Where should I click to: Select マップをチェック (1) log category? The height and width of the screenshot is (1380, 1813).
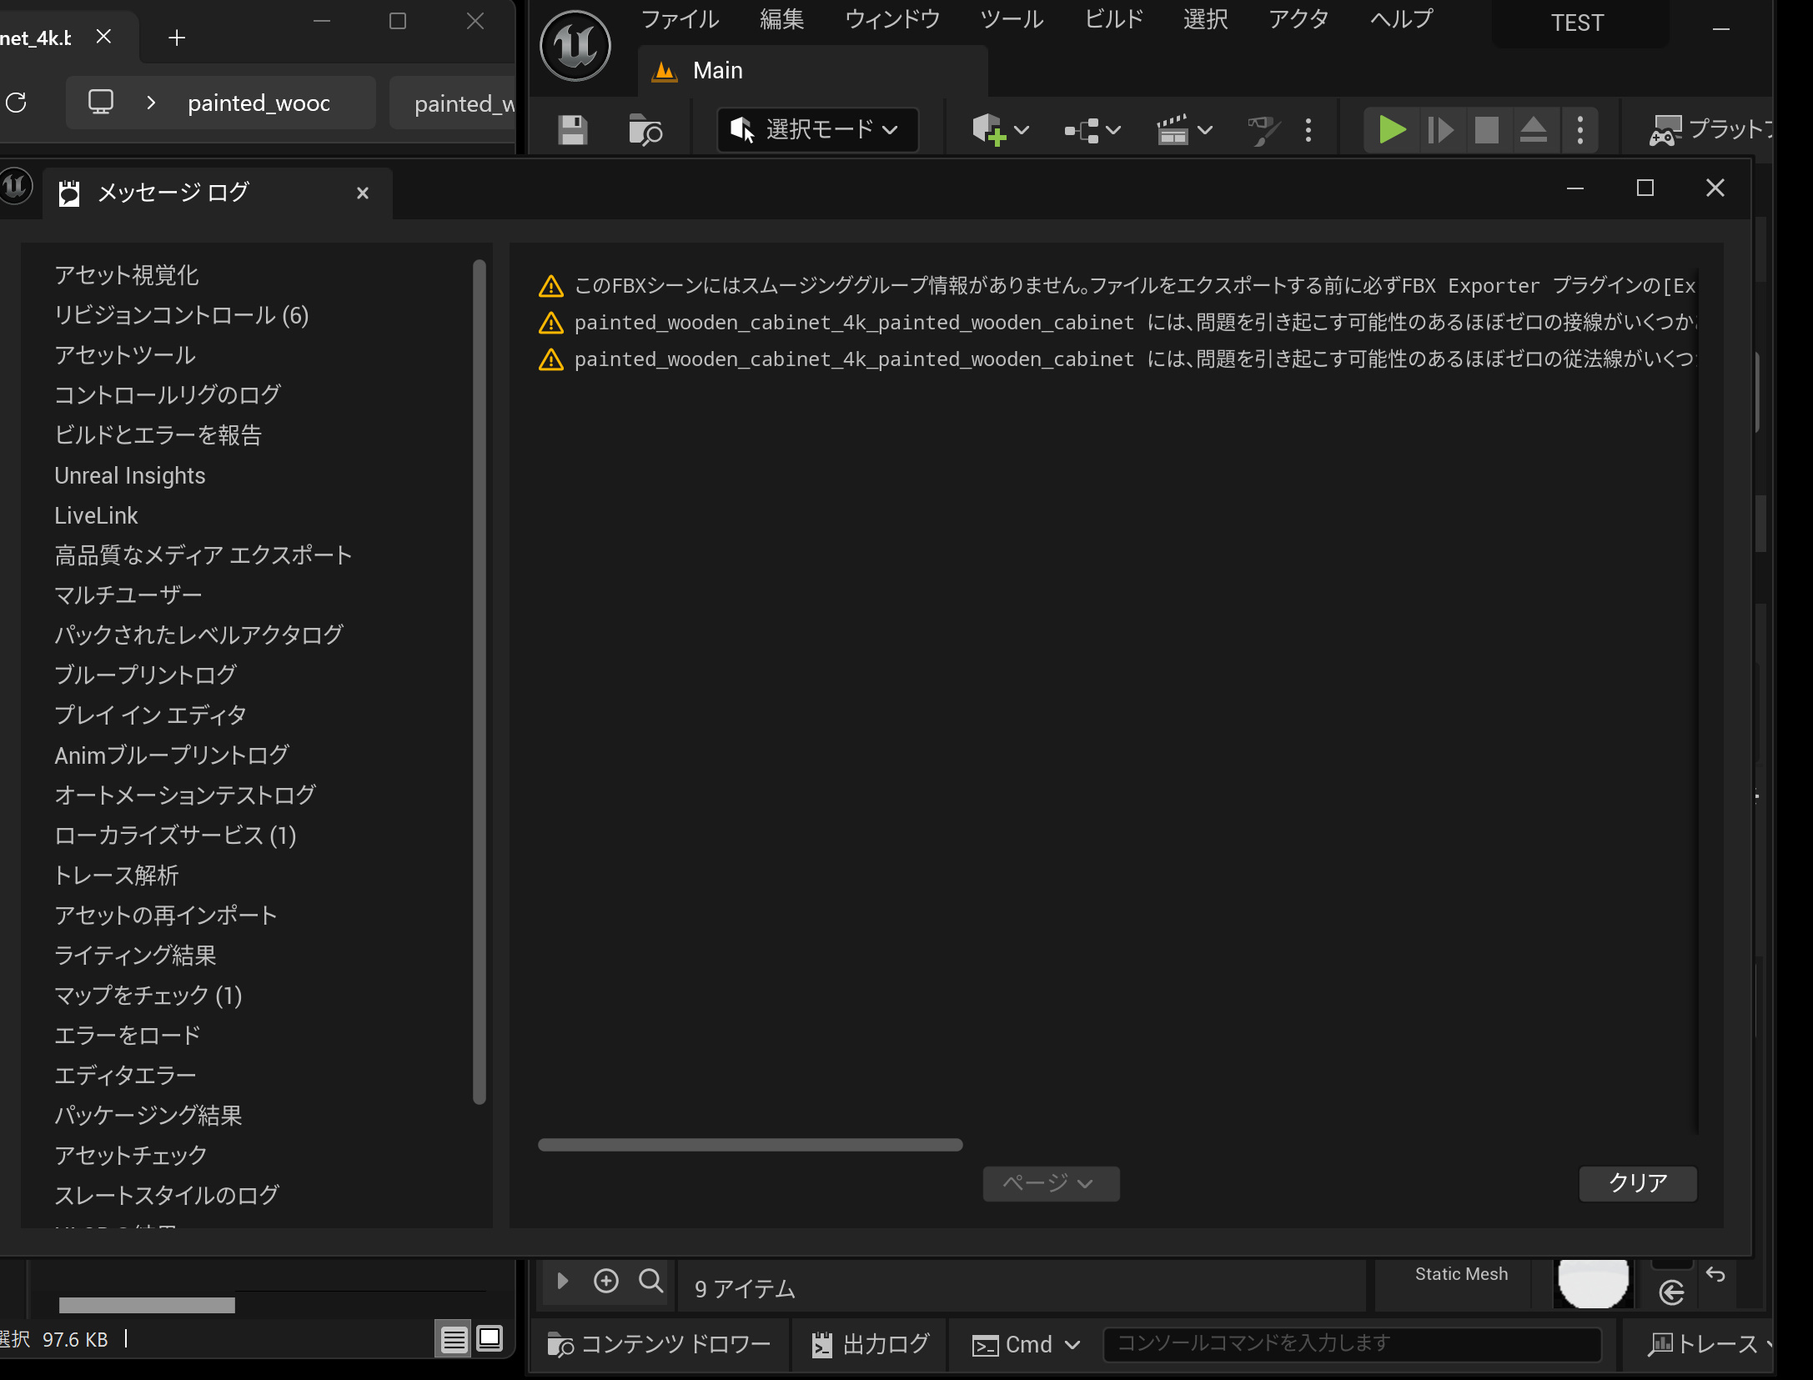pyautogui.click(x=148, y=995)
